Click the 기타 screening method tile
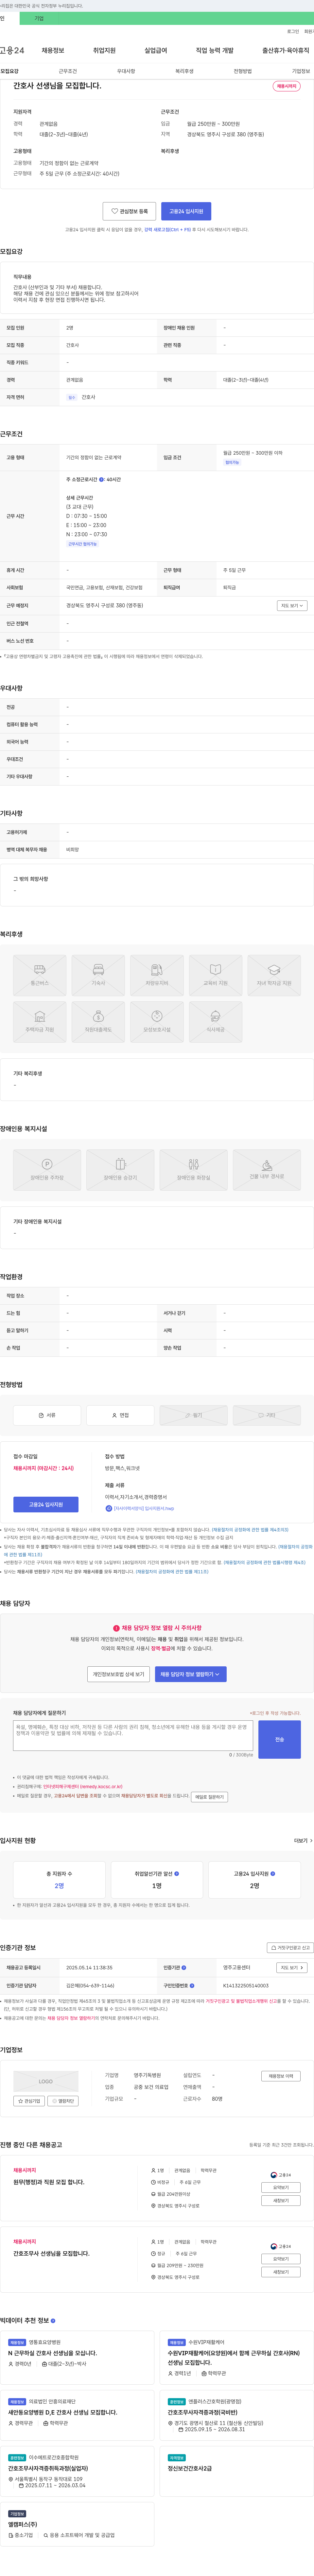This screenshot has height=2576, width=314. pos(267,1415)
